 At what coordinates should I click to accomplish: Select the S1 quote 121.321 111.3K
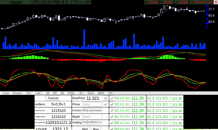130,110
